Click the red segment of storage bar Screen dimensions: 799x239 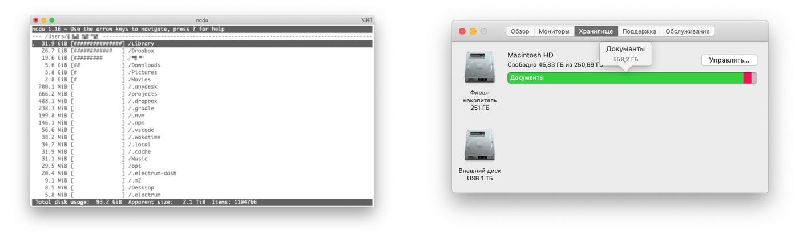(747, 78)
